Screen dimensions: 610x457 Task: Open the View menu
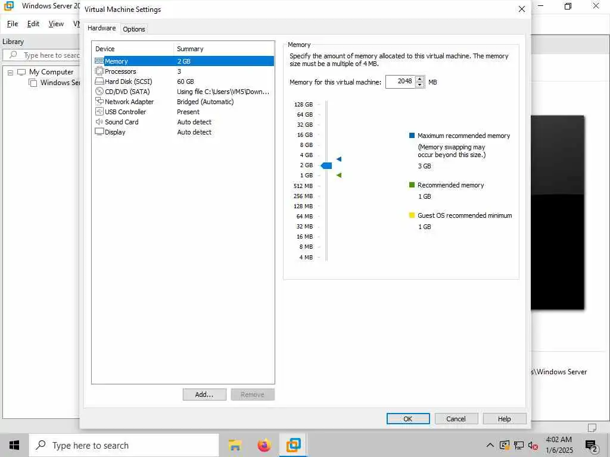pos(56,24)
